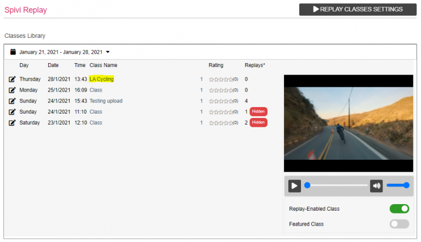Open Replay Classes Settings
The image size is (421, 242).
[357, 9]
